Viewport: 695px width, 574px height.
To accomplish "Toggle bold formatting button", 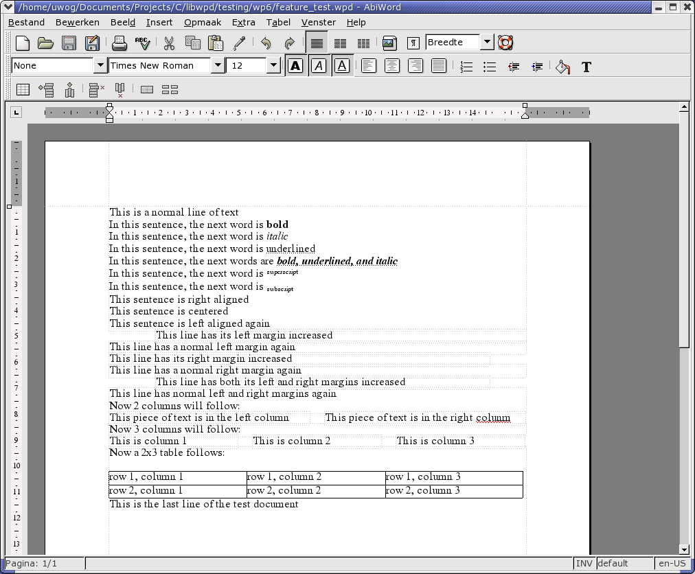I will click(295, 66).
